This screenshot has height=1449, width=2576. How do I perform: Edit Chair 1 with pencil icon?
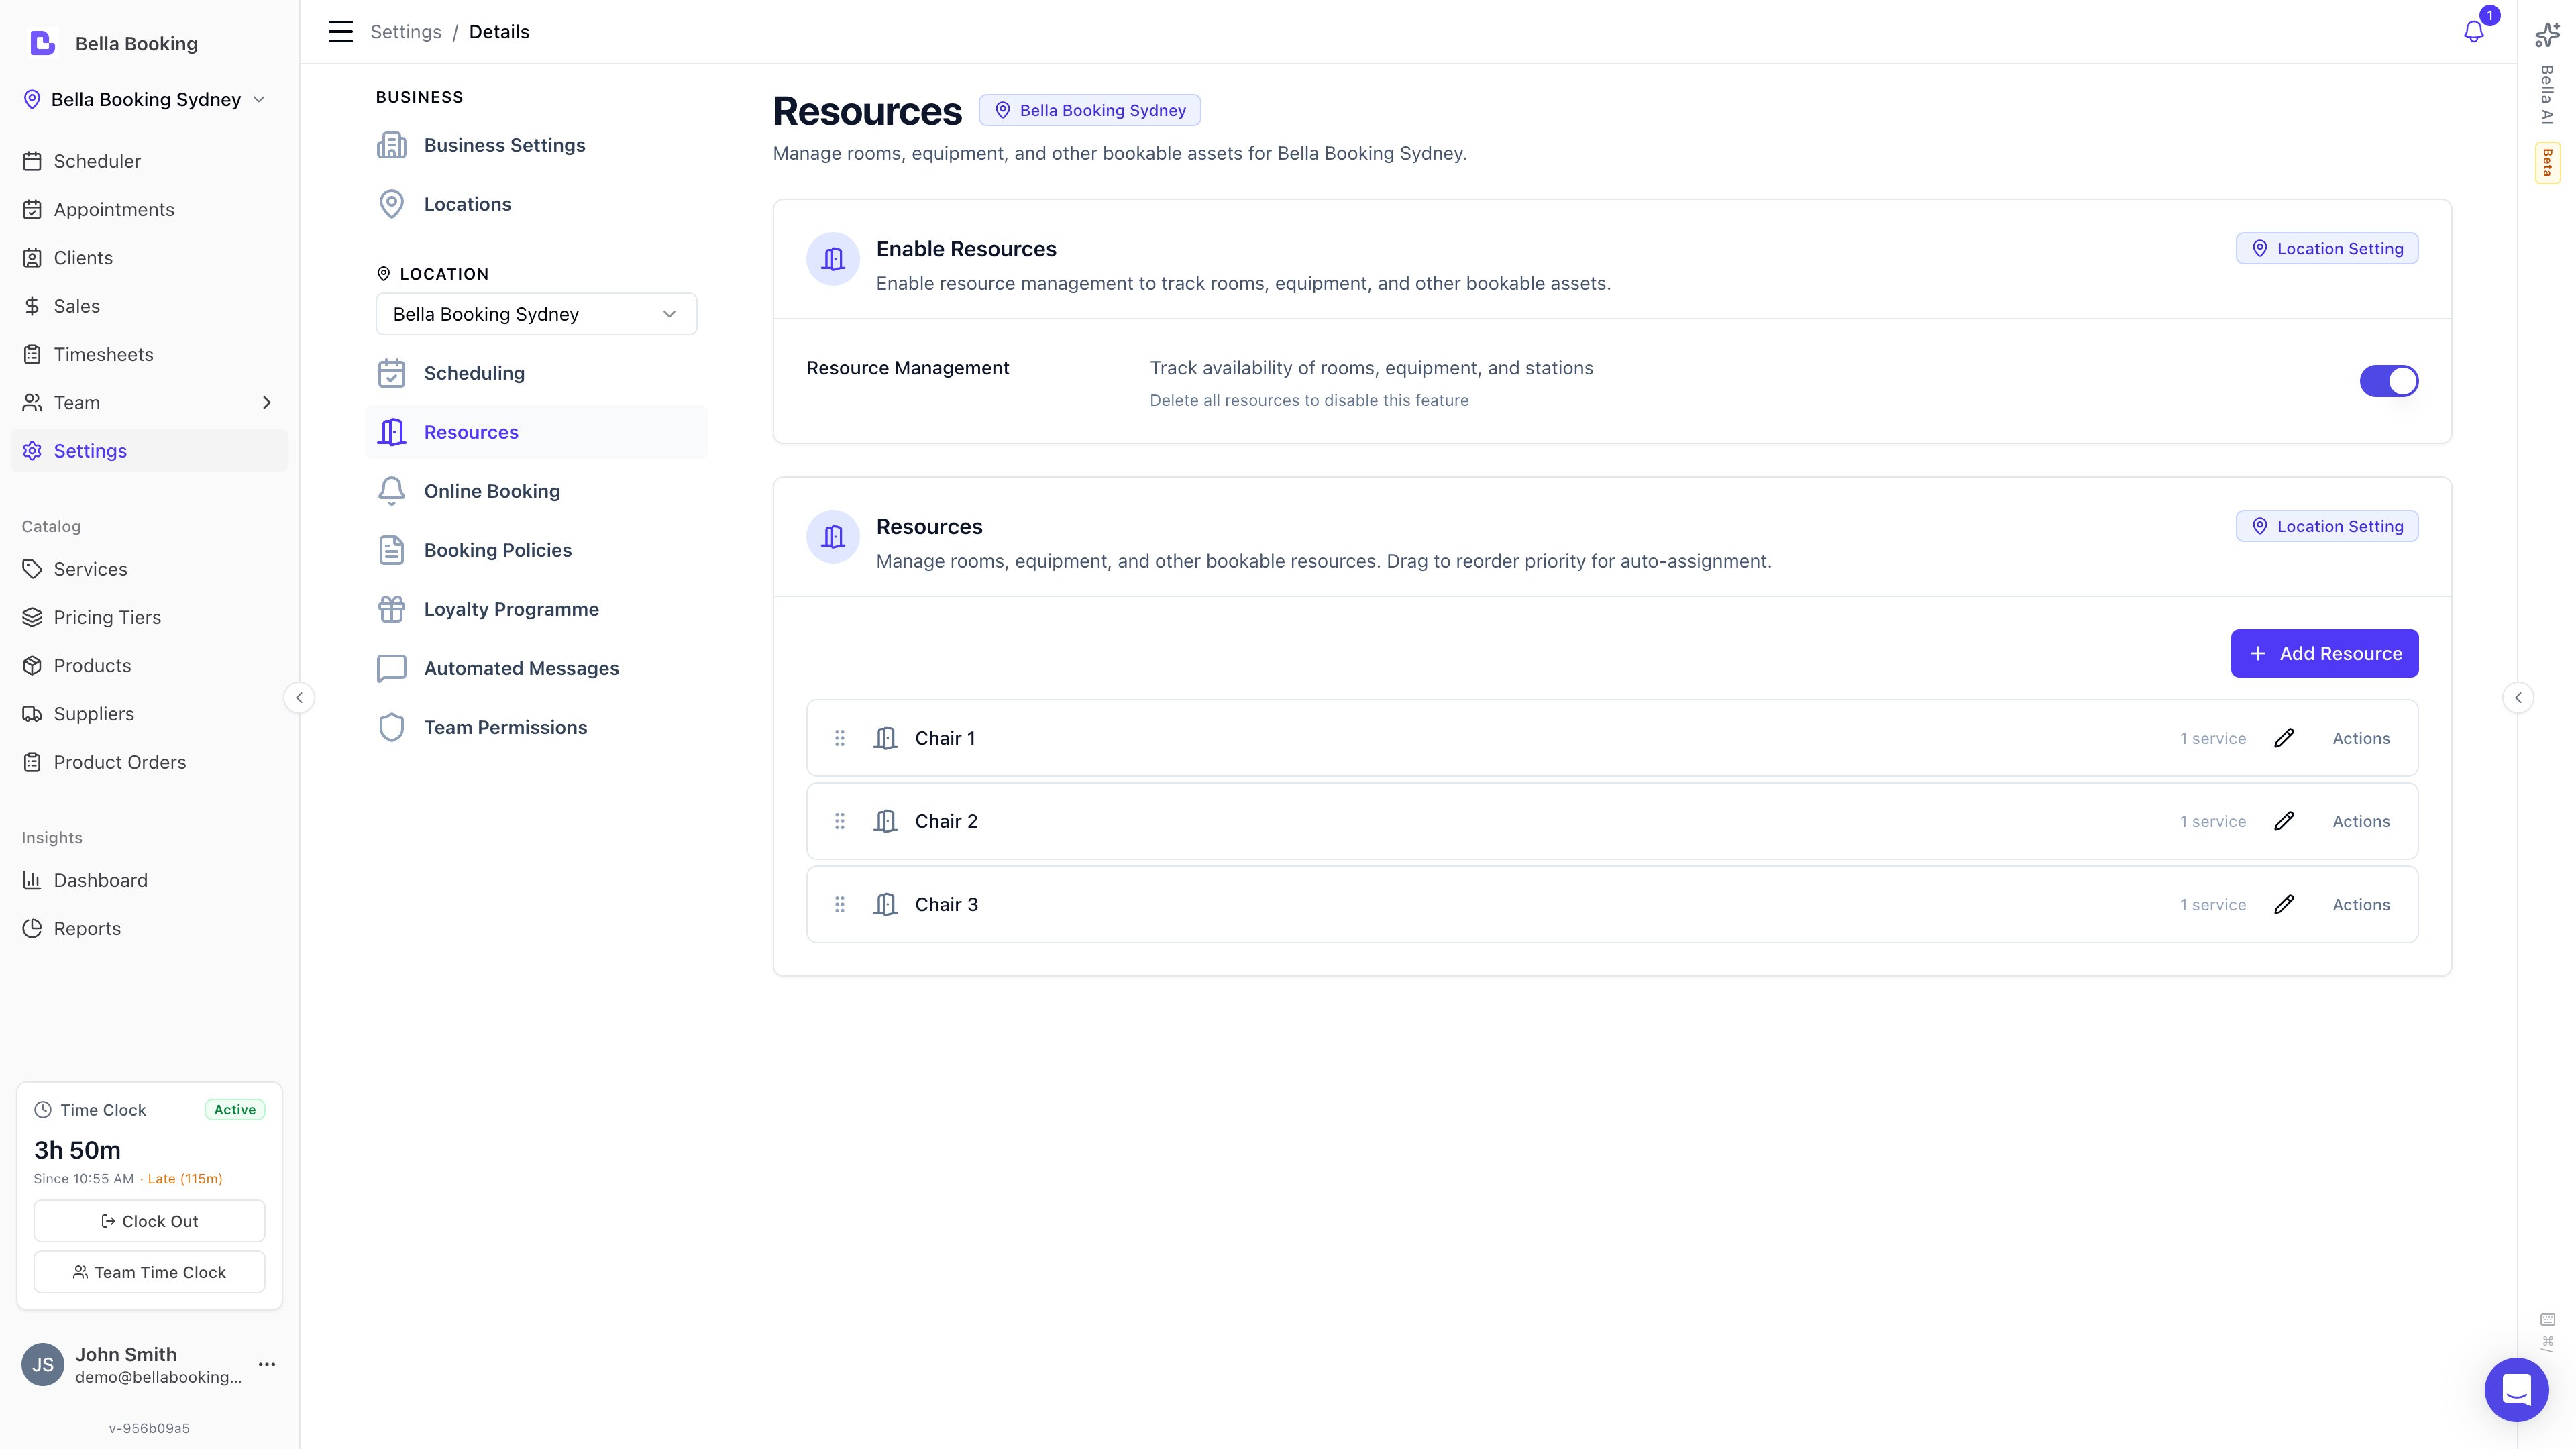click(x=2284, y=738)
